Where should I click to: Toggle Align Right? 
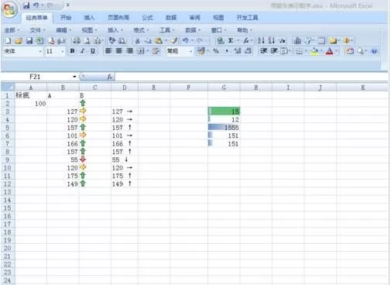point(129,51)
